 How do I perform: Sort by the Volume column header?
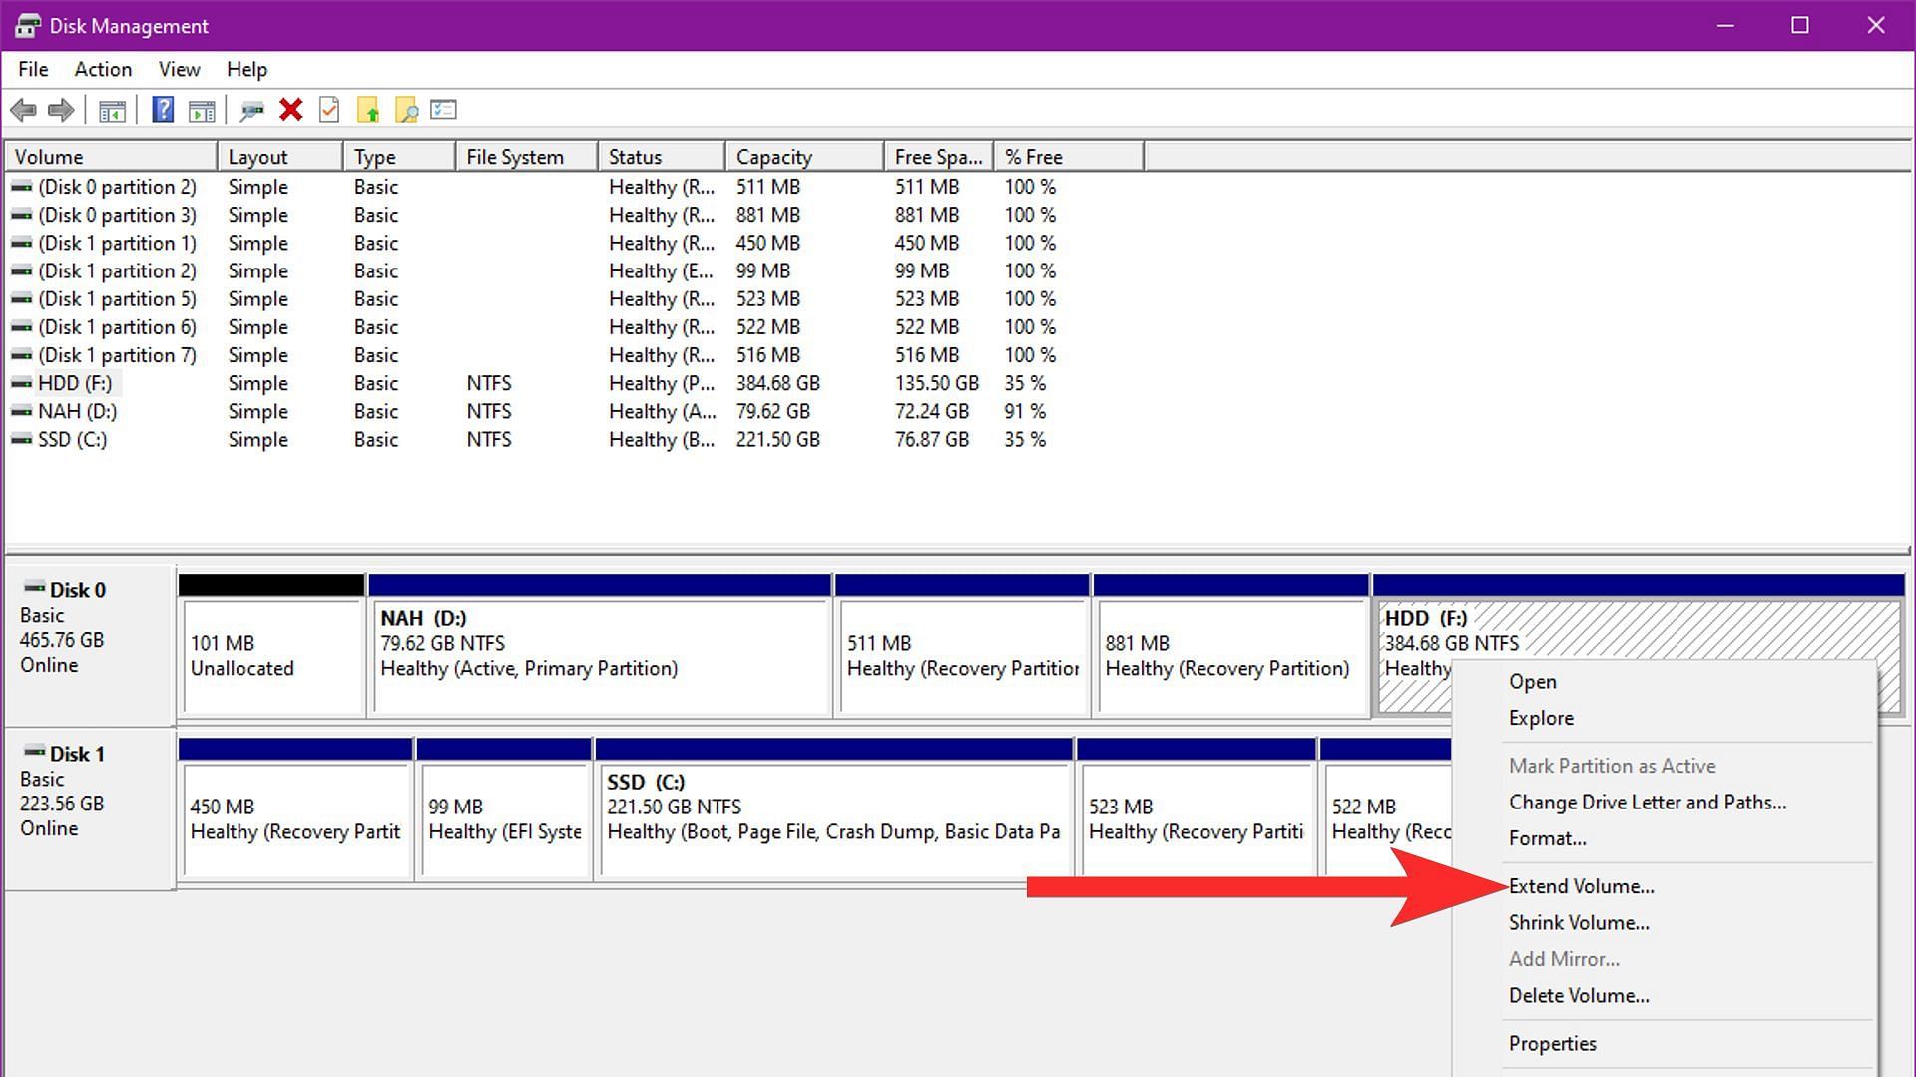pyautogui.click(x=112, y=157)
